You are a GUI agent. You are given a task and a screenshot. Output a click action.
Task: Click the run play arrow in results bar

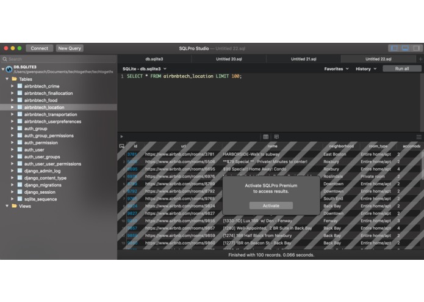coord(121,136)
